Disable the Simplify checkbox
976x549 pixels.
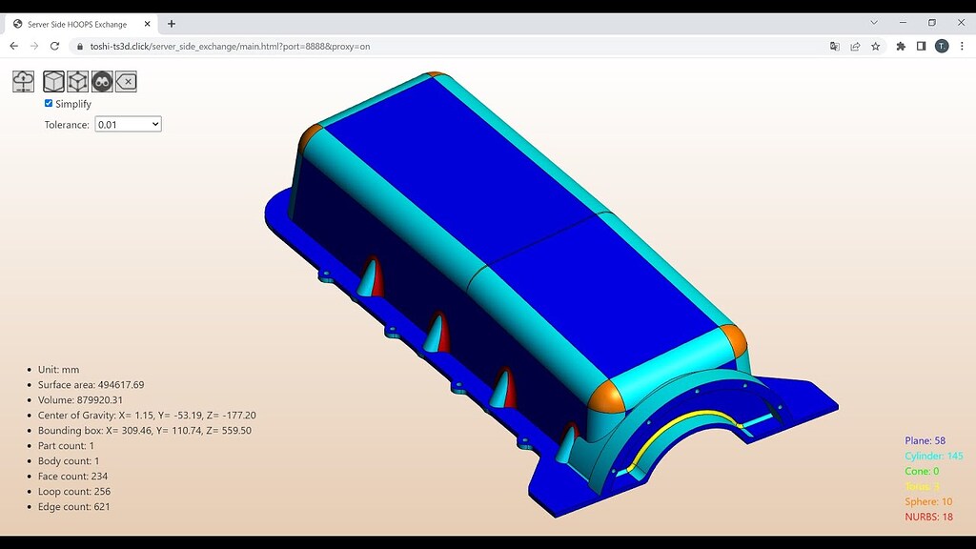click(x=49, y=103)
